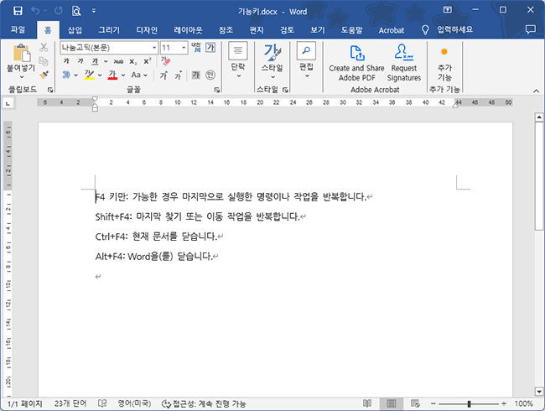Click the character border 가 icon
Image resolution: width=545 pixels, height=411 pixels.
[x=210, y=47]
